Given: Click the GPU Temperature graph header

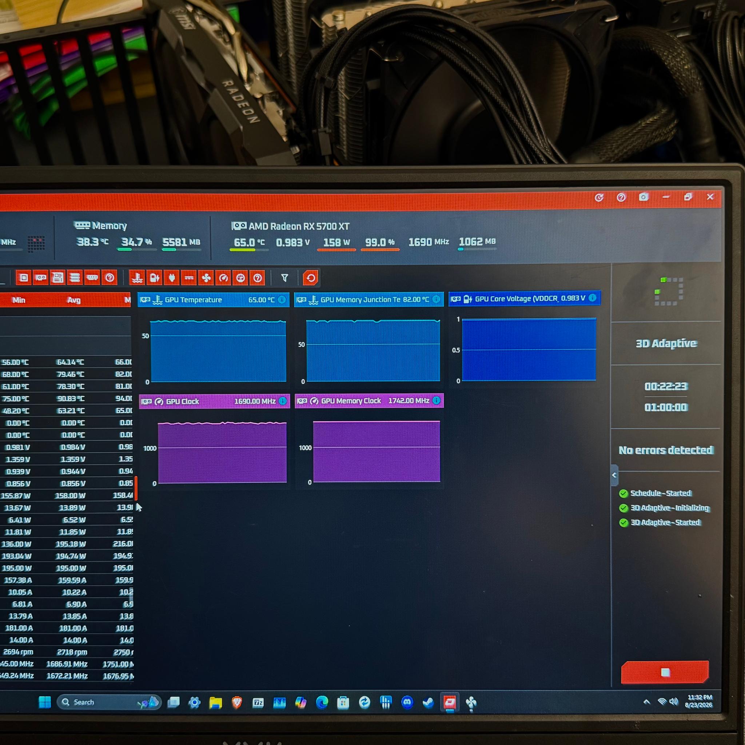Looking at the screenshot, I should click(214, 300).
